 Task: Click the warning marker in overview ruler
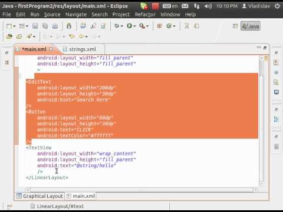(x=266, y=58)
